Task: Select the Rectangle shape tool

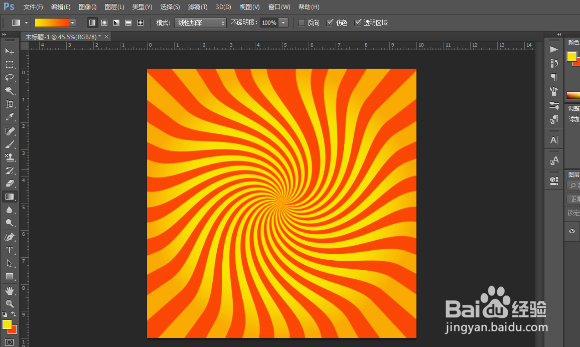Action: point(10,276)
